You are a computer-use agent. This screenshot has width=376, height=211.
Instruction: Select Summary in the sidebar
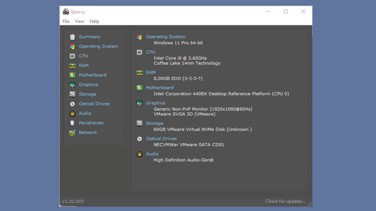pos(90,37)
